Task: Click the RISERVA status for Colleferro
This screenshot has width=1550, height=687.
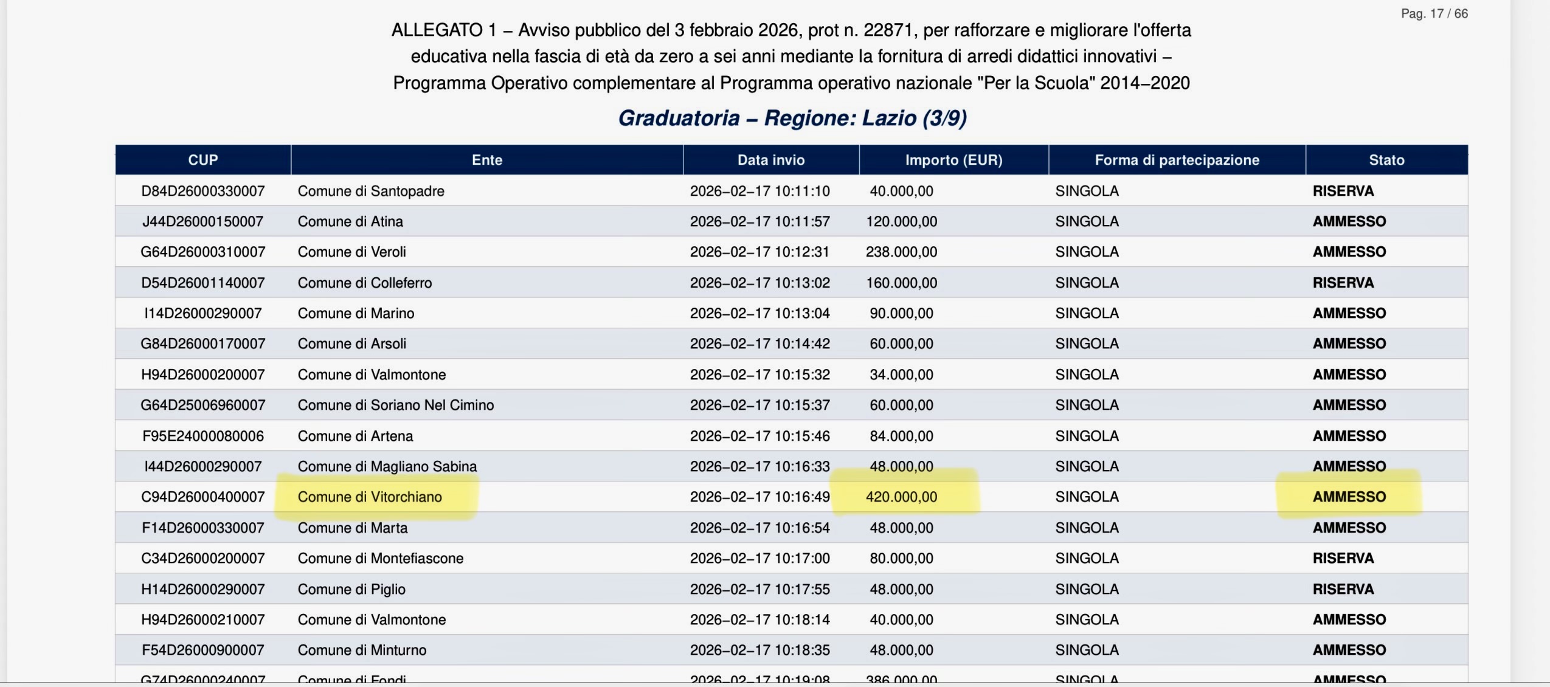Action: tap(1343, 283)
